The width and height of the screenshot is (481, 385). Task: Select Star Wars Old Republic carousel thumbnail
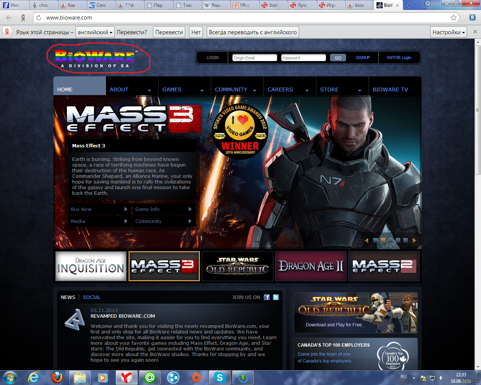(237, 266)
